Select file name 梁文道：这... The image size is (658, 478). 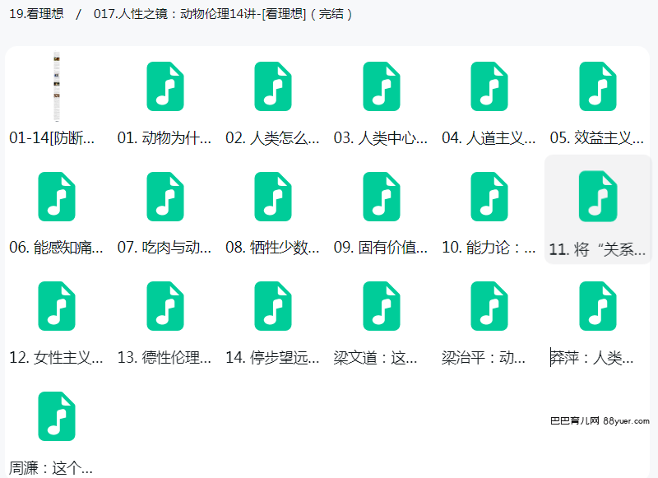click(376, 358)
